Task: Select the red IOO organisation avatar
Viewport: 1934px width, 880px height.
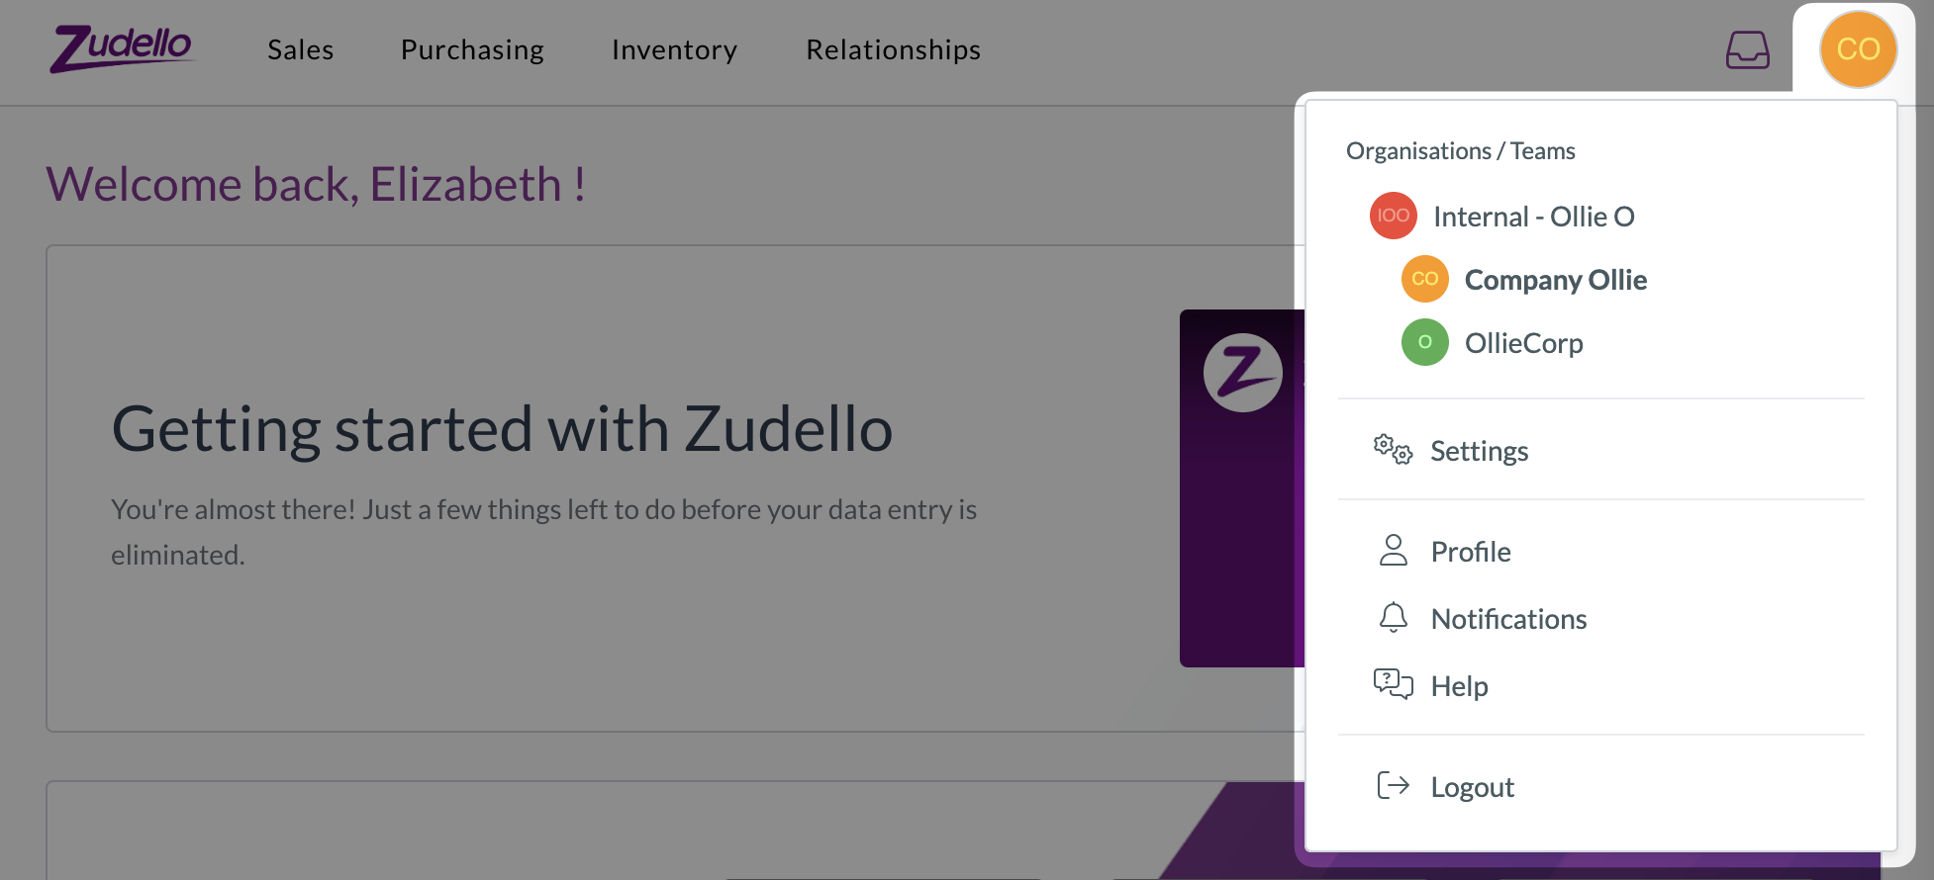Action: click(1393, 216)
